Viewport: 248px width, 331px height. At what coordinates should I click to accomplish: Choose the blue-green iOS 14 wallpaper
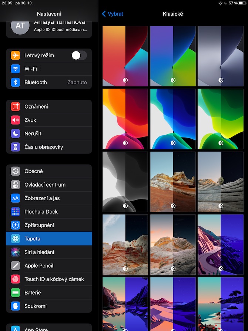pos(173,56)
